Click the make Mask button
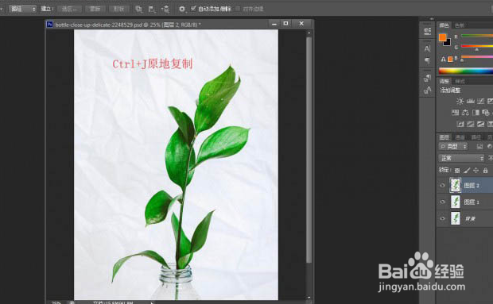Image resolution: width=493 pixels, height=304 pixels. pos(95,9)
